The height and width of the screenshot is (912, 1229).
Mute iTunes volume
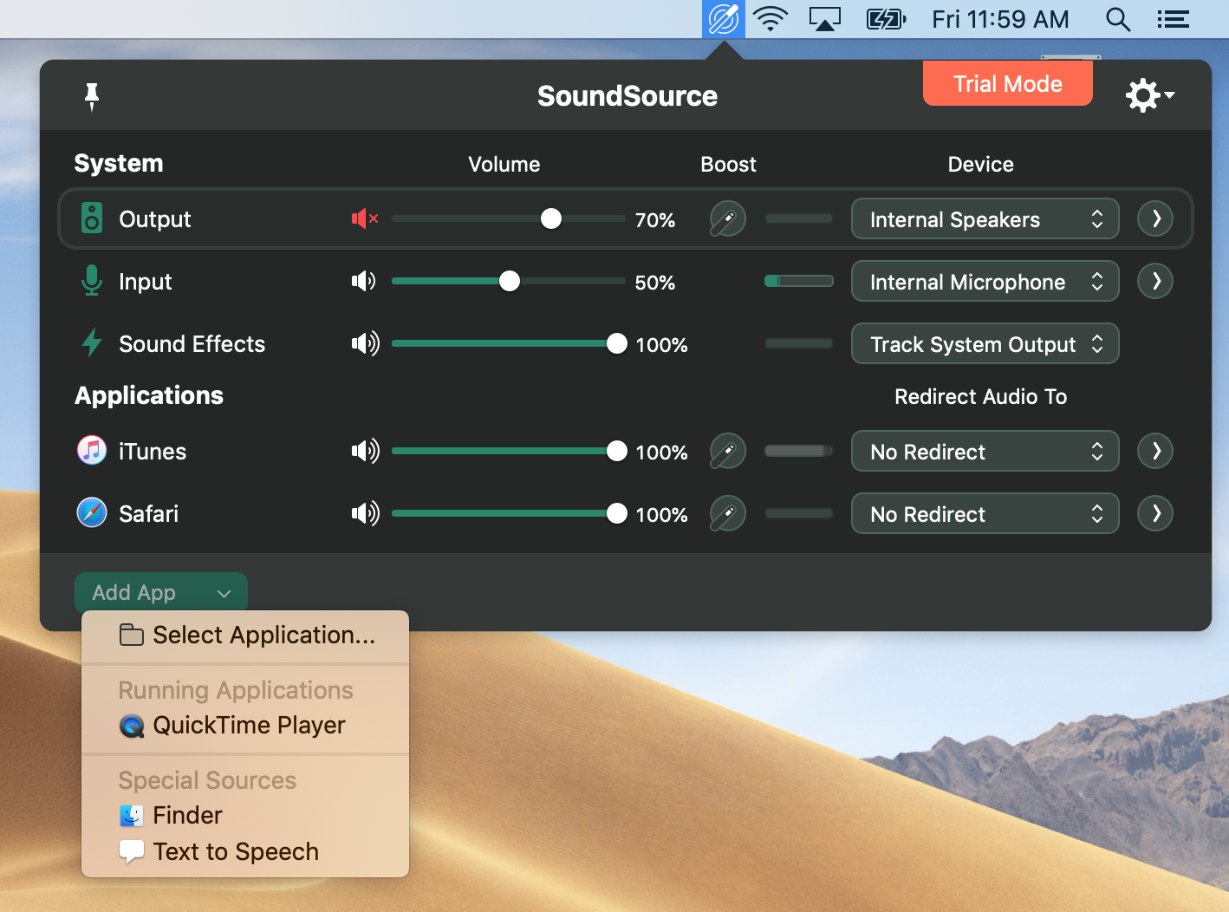(x=365, y=451)
